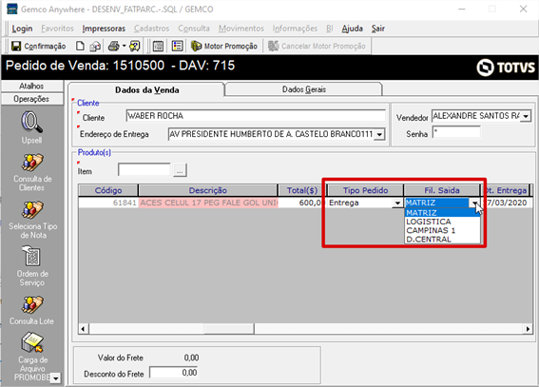
Task: Click the 600,0 total cell
Action: point(301,203)
